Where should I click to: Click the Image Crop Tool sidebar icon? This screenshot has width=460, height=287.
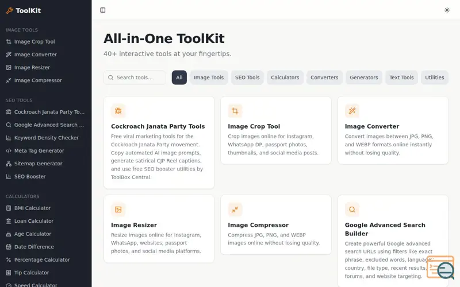[x=9, y=41]
